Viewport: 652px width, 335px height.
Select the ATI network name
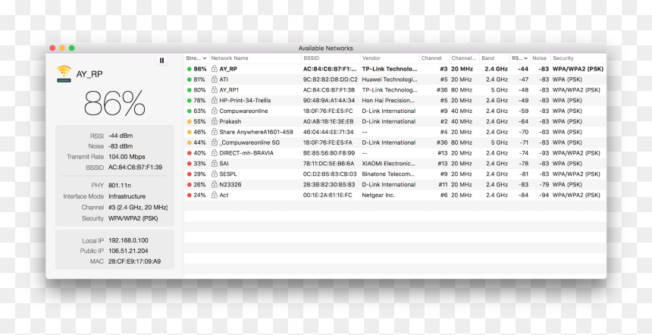(x=224, y=80)
